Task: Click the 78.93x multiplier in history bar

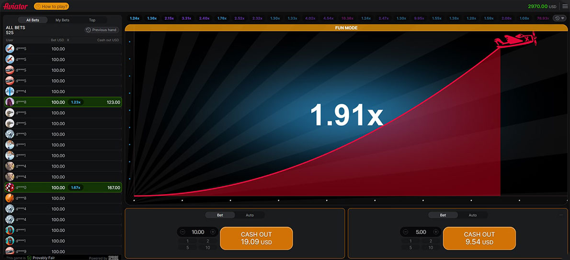Action: (x=543, y=18)
